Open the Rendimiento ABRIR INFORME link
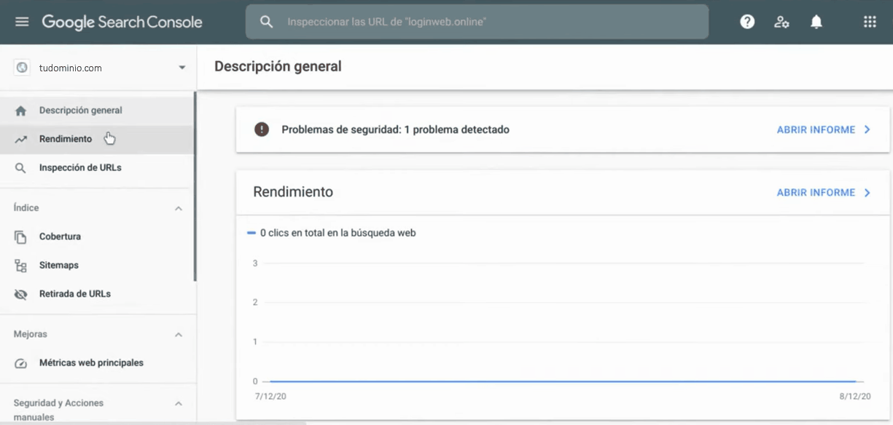The image size is (893, 425). (x=816, y=193)
